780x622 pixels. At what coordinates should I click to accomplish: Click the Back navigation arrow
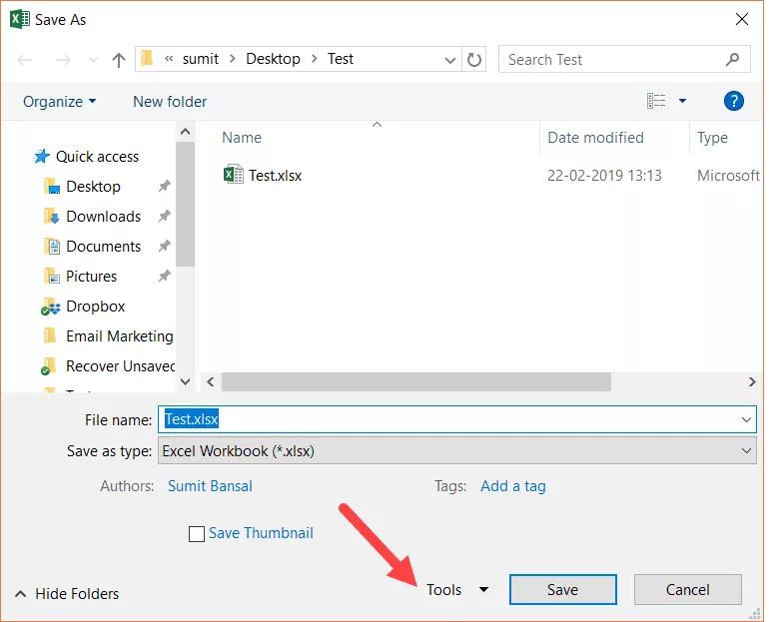24,60
